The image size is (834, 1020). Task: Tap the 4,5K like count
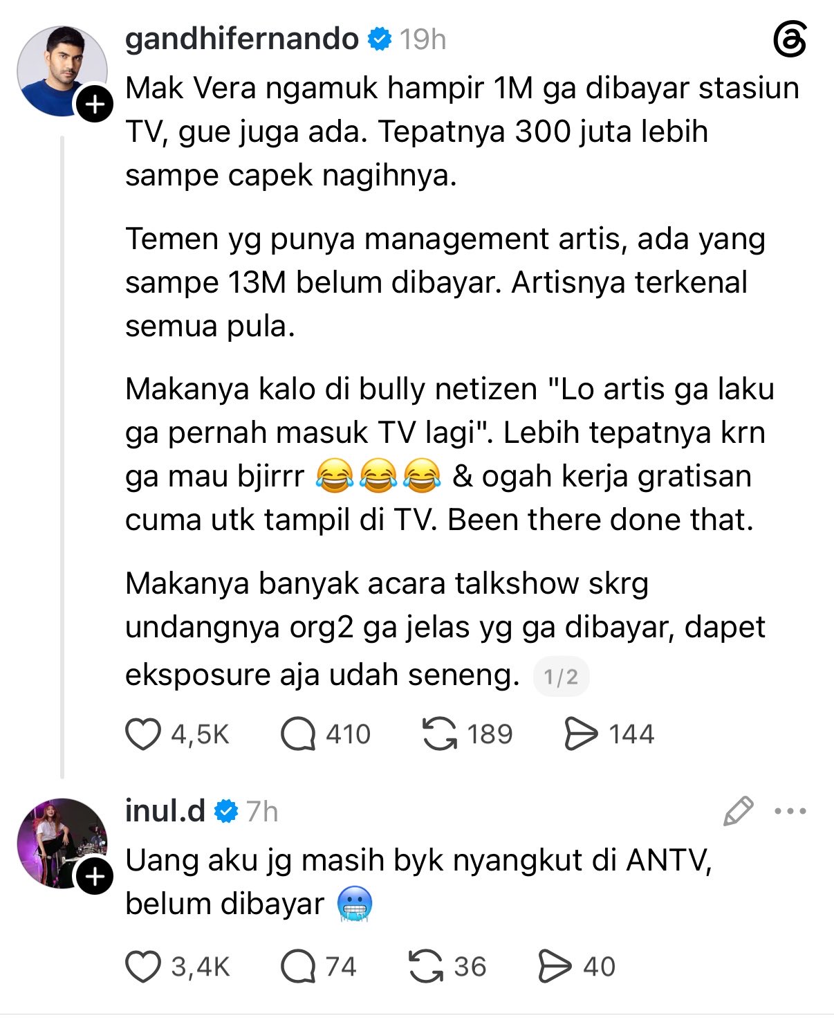[200, 734]
